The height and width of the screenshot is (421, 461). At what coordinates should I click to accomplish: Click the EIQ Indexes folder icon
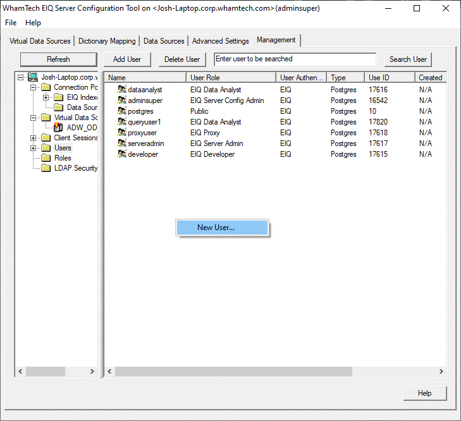pos(59,97)
